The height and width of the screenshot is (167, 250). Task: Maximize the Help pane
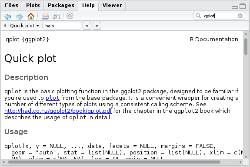point(243,6)
